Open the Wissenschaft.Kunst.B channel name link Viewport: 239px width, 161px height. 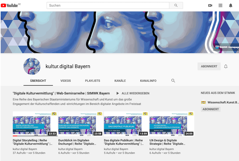[223, 102]
